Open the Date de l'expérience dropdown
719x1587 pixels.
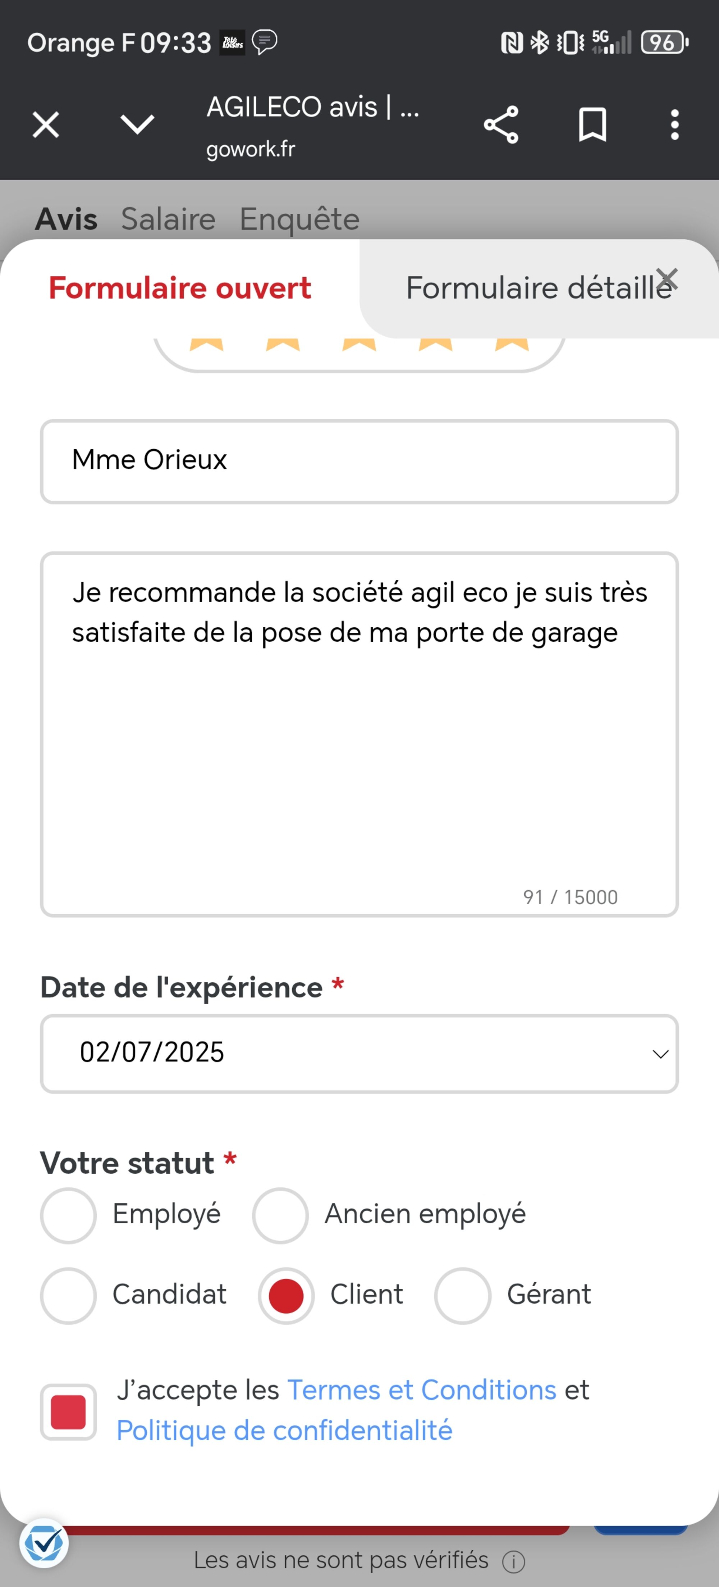pos(359,1054)
